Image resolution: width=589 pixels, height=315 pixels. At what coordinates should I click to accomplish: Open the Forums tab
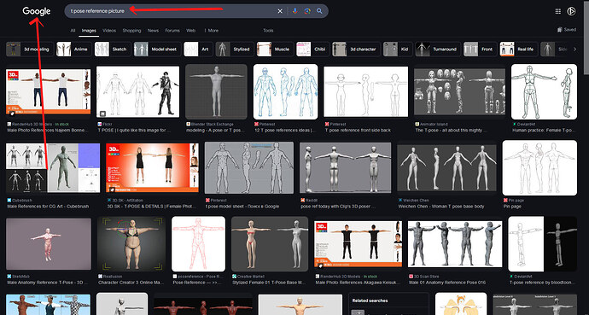tap(172, 31)
